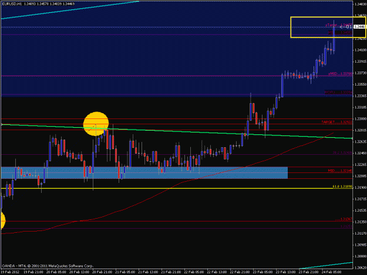Click the 22 Feb 05:00 time label
This screenshot has height=275, width=367.
tap(194, 272)
